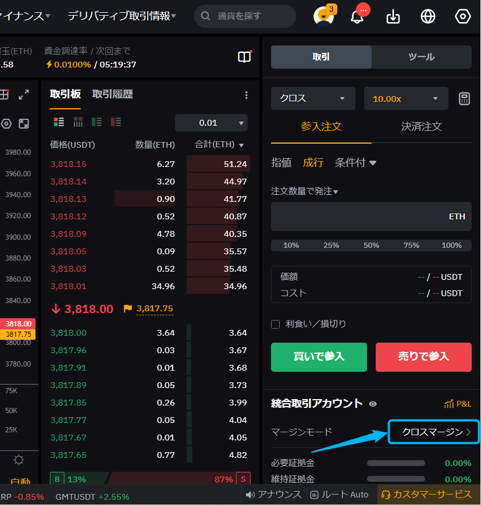Open the download icon in header
Viewport: 481px width, 505px height.
(393, 17)
